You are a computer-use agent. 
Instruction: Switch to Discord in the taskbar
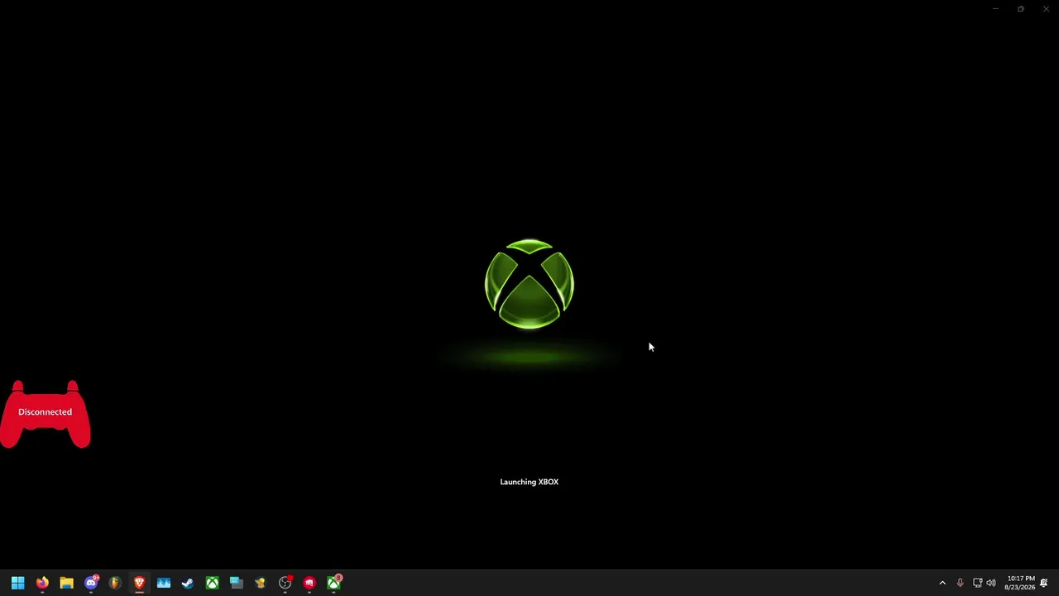[x=91, y=583]
